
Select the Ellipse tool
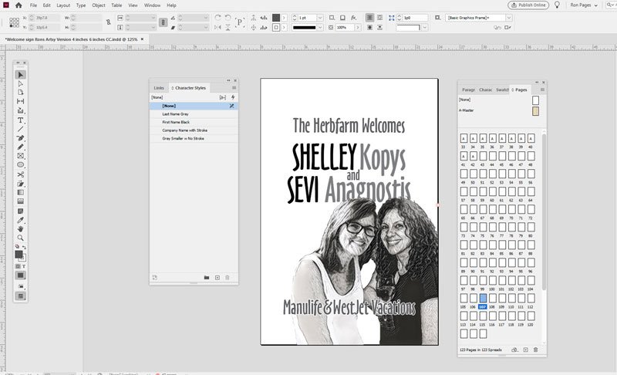21,165
